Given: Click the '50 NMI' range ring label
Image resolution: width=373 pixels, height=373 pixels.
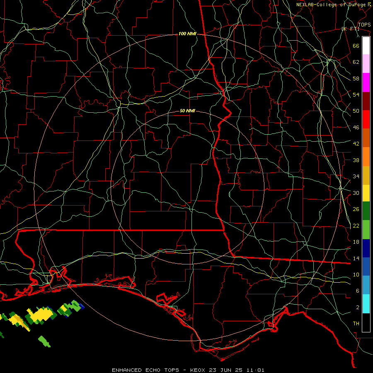Looking at the screenshot, I should tap(187, 111).
